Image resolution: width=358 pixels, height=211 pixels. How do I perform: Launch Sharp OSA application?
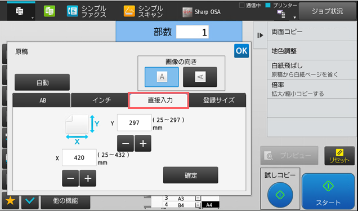[x=202, y=12]
